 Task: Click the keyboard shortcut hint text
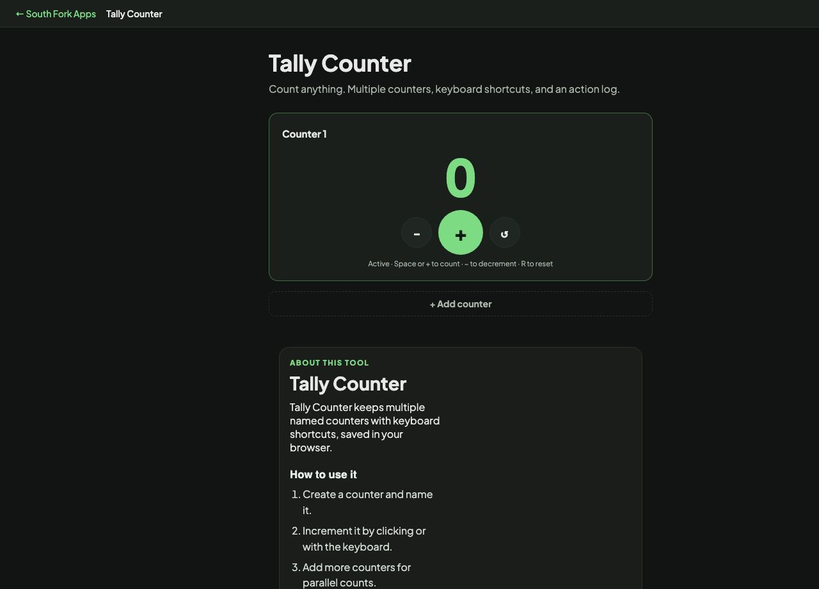[461, 264]
